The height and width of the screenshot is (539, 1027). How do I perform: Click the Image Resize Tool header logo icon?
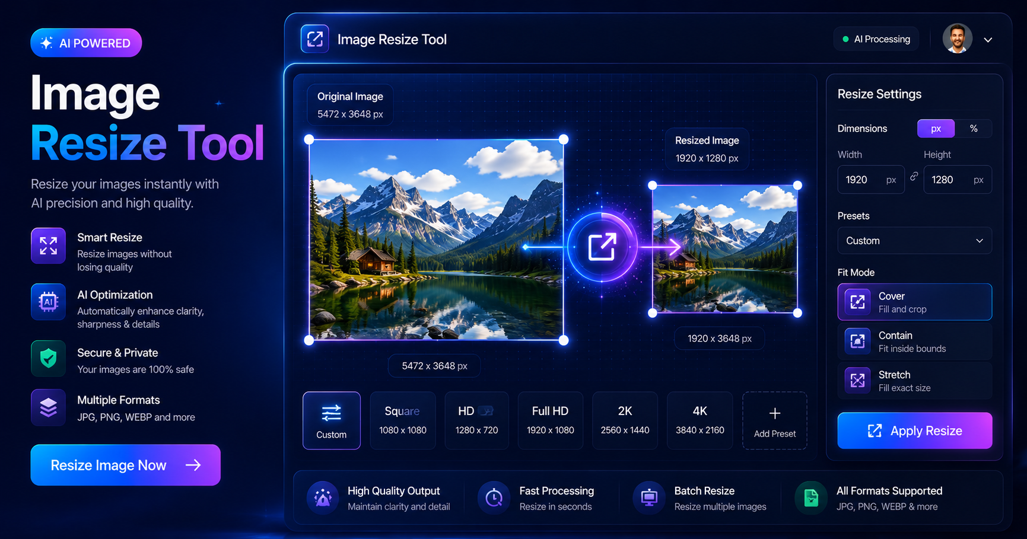315,39
